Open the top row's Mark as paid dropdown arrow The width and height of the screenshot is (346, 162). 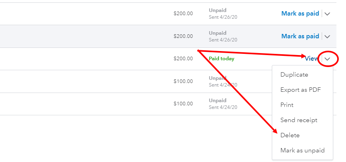tap(327, 14)
